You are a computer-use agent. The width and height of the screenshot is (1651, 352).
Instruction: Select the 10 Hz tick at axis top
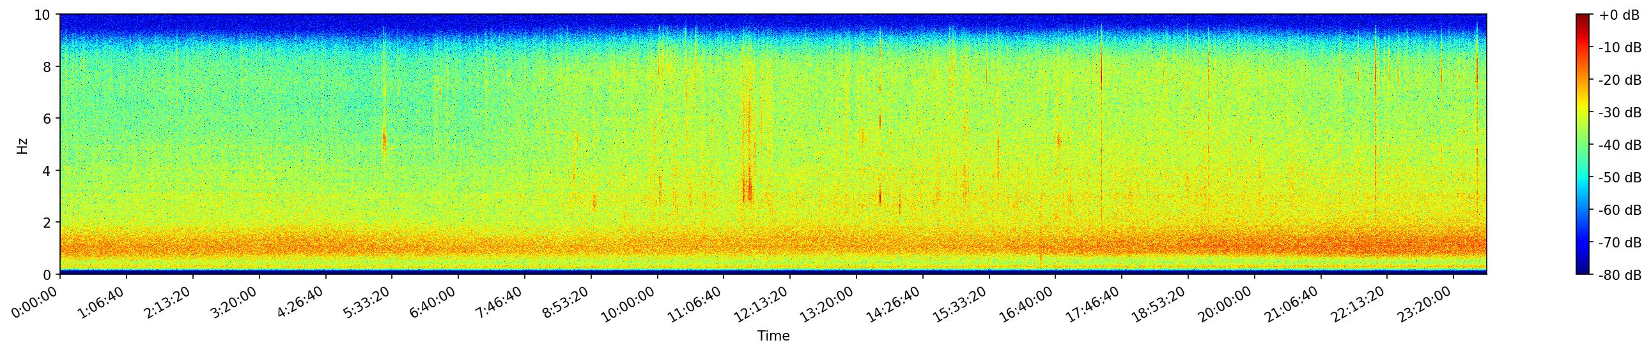(x=43, y=15)
